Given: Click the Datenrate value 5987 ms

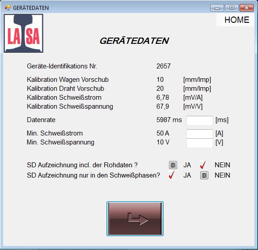Looking at the screenshot, I should pos(169,120).
